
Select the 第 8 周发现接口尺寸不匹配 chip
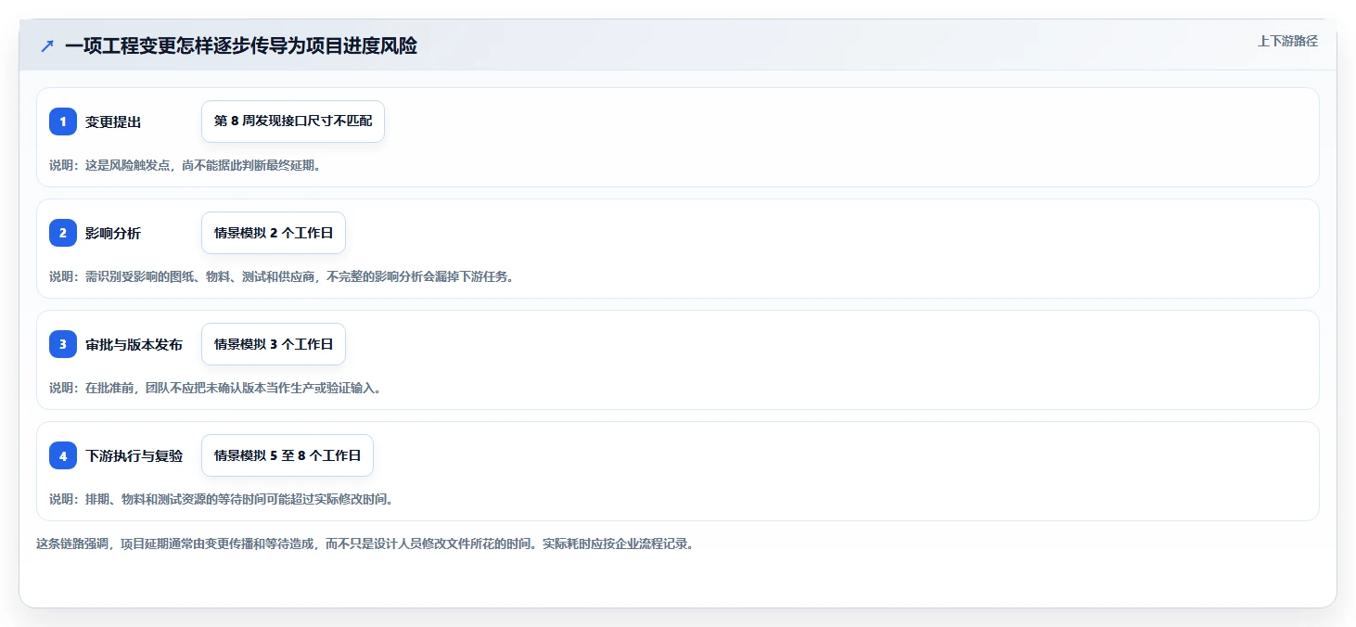293,122
